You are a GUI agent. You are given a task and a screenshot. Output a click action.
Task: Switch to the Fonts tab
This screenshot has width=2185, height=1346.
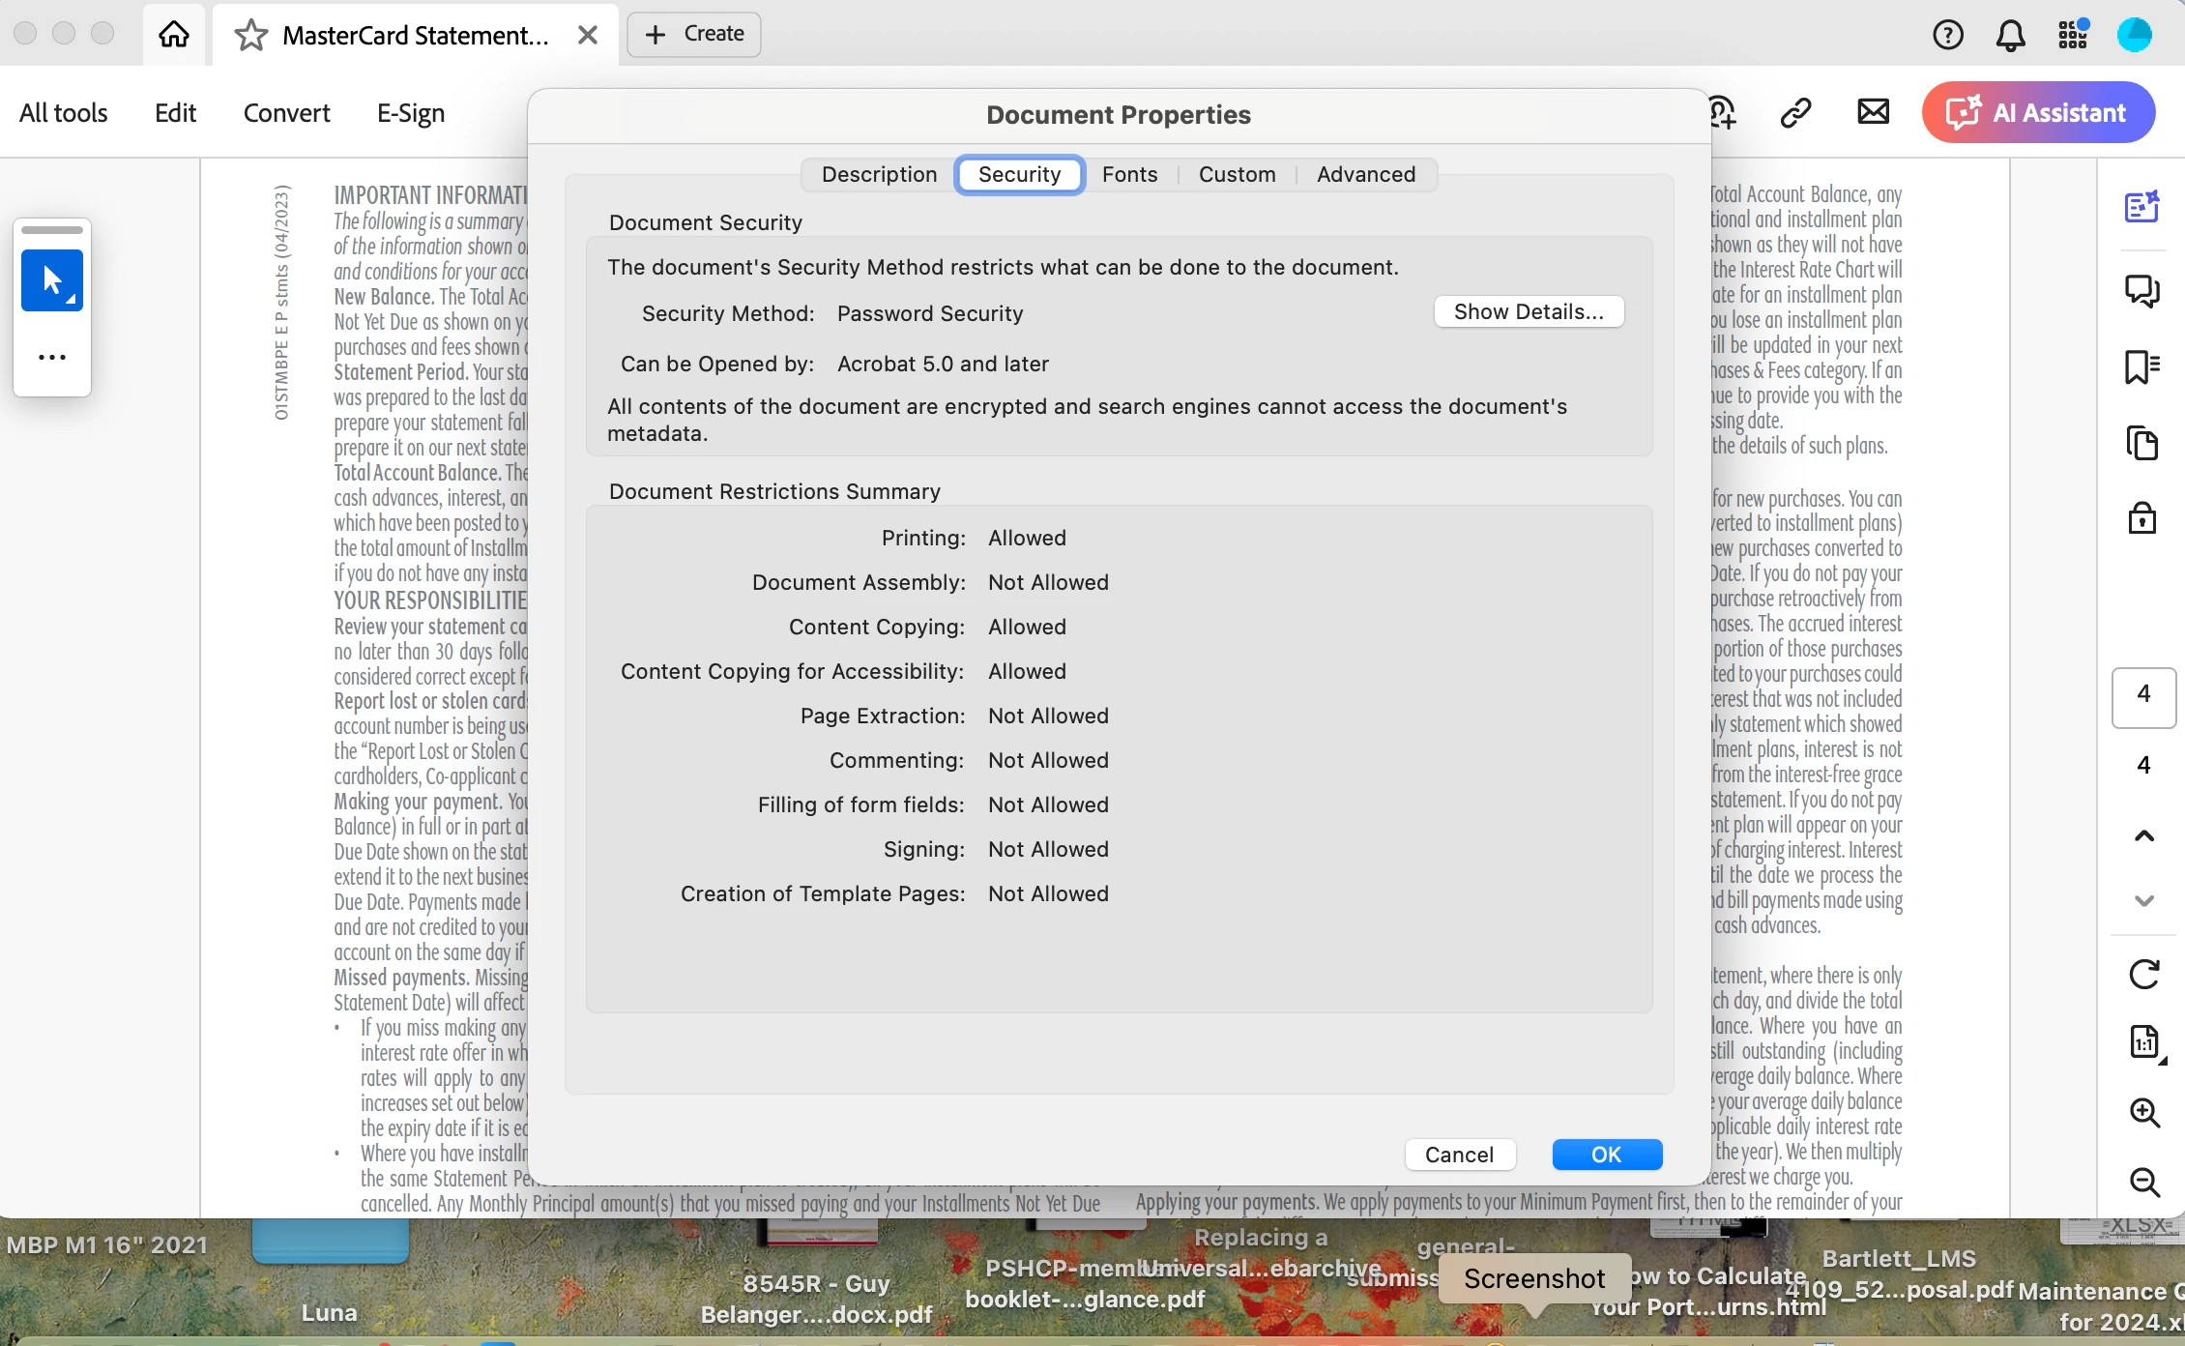pos(1129,175)
